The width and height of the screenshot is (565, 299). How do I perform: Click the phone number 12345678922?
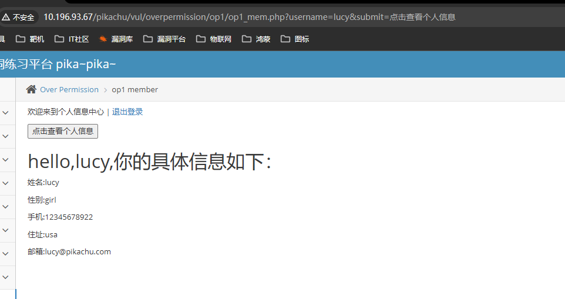point(69,217)
